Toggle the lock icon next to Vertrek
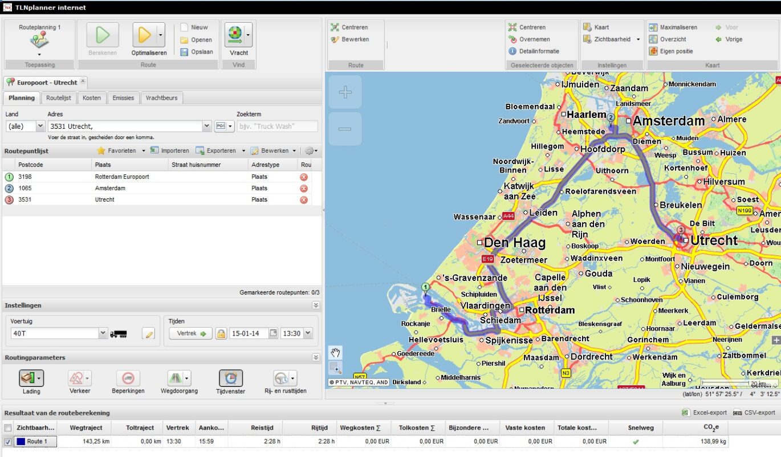Screen dimensions: 781x457 coord(221,334)
